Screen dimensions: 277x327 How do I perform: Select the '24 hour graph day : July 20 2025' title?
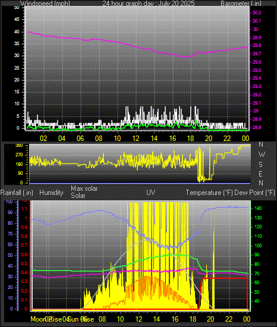click(149, 4)
